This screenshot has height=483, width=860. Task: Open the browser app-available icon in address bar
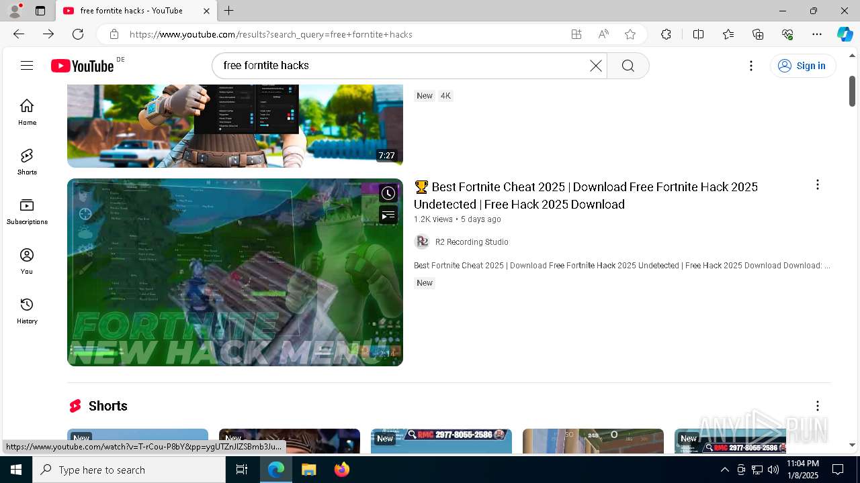coord(576,34)
